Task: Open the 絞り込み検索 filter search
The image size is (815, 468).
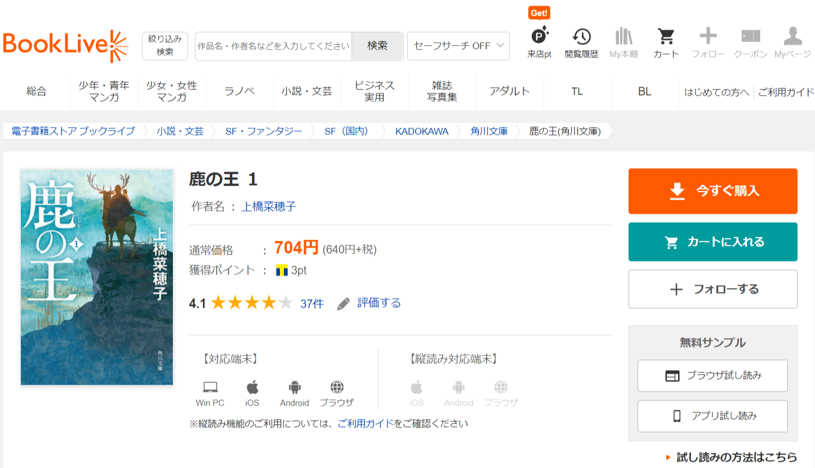Action: tap(164, 46)
